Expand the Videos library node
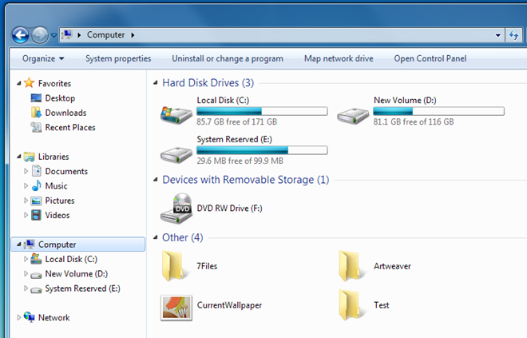The image size is (527, 338). 26,215
